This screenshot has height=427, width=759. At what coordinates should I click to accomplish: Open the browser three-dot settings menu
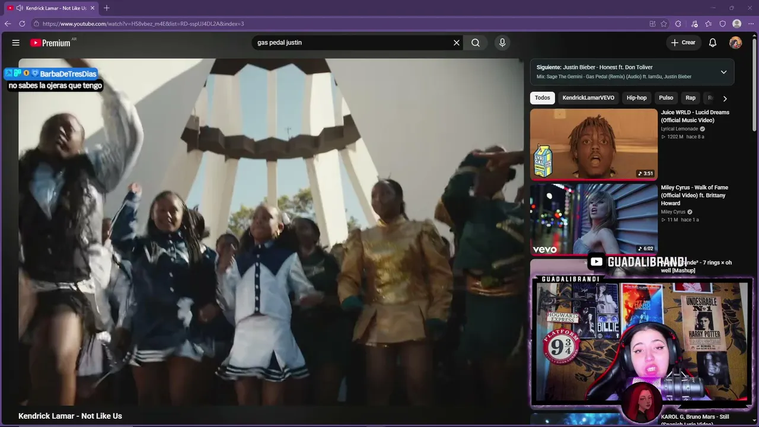tap(751, 24)
